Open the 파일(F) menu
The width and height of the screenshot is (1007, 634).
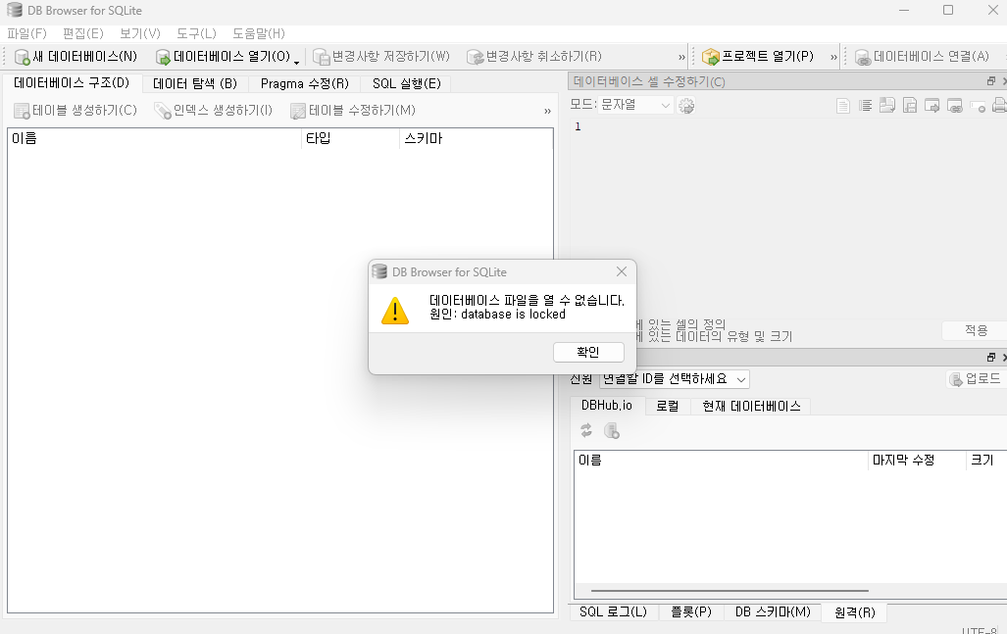27,33
